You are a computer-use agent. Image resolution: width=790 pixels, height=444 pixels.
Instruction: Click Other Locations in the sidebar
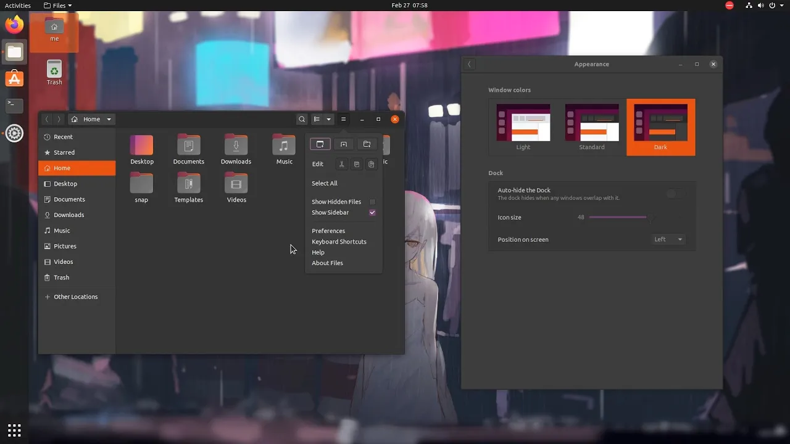click(x=77, y=297)
